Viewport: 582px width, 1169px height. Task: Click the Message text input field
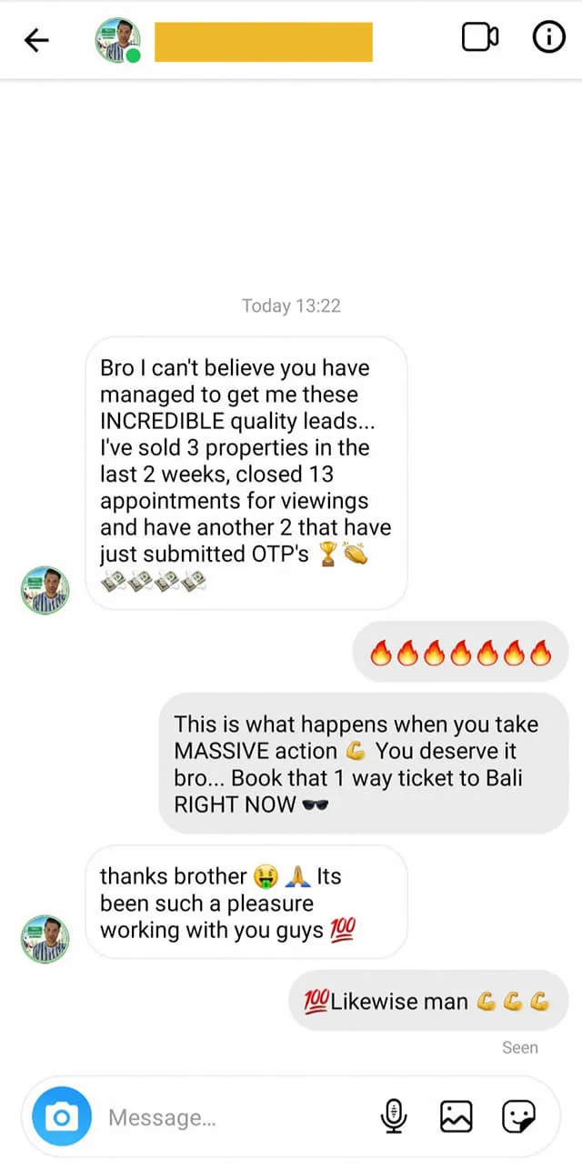click(227, 1117)
